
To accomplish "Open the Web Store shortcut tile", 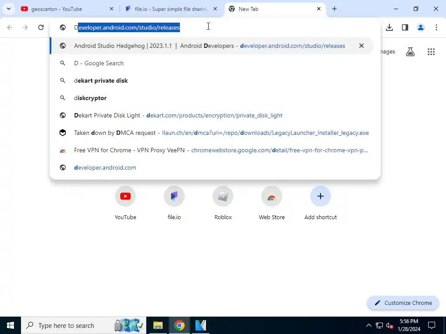I will click(272, 204).
